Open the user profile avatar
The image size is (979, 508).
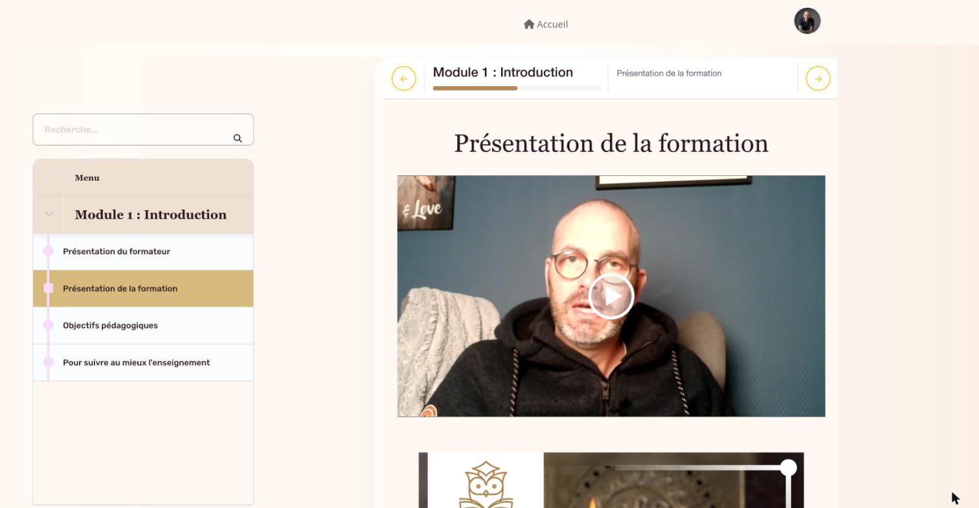tap(807, 21)
